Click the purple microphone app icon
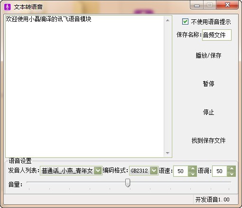Image resolution: width=242 pixels, height=208 pixels. tap(7, 7)
